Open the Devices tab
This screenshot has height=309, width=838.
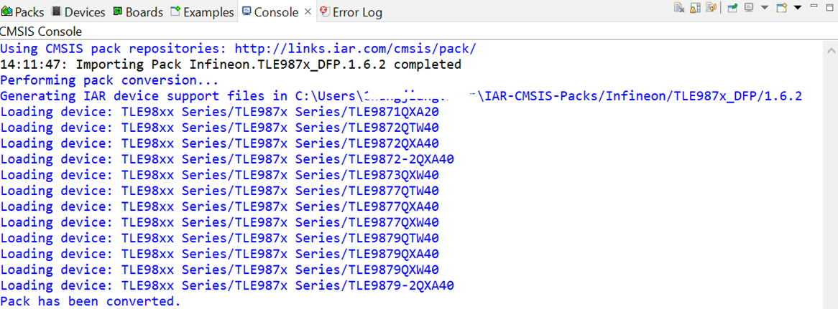78,12
